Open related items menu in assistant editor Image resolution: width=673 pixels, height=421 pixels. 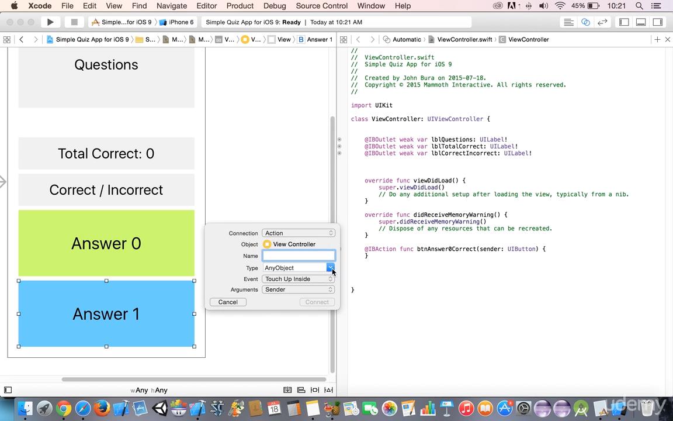click(344, 40)
